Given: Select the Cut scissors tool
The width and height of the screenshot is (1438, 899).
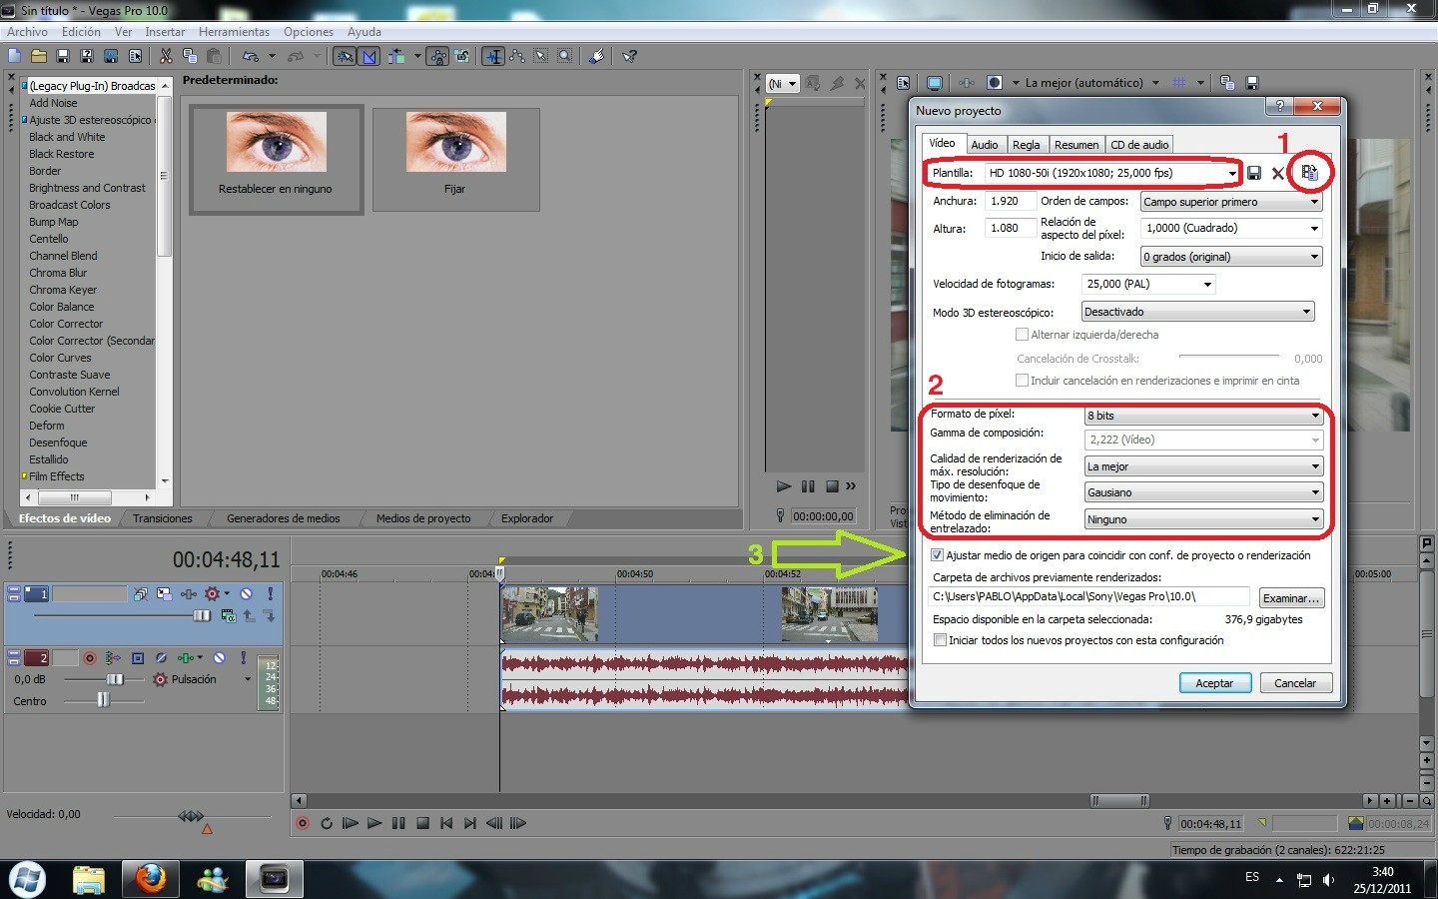Looking at the screenshot, I should coord(166,56).
